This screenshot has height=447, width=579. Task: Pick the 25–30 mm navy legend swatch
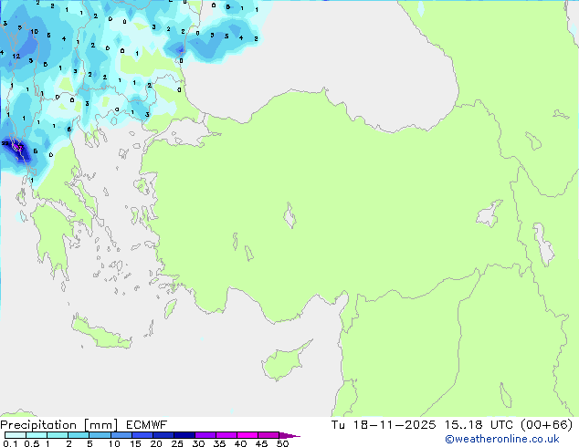[x=184, y=435]
